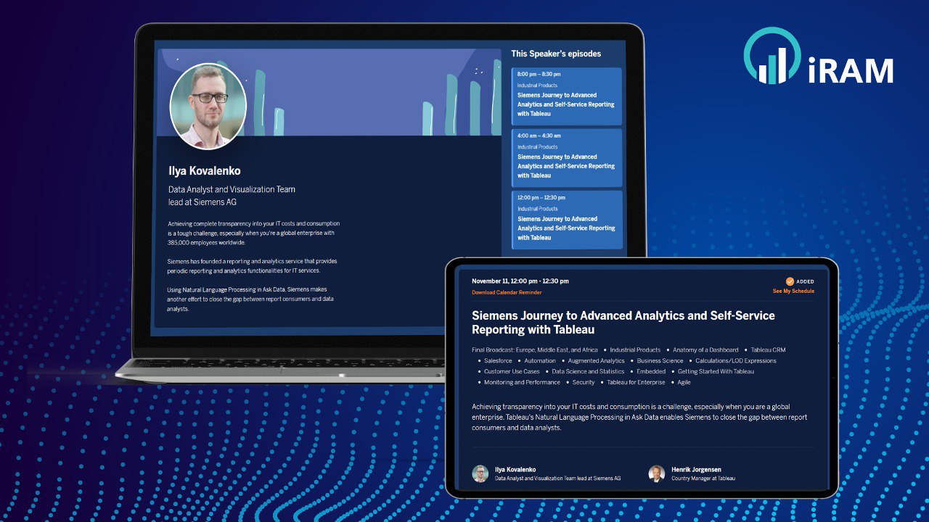The height and width of the screenshot is (522, 929).
Task: Open the 12:00 pm – 12:30 pm episode card
Action: 567,220
